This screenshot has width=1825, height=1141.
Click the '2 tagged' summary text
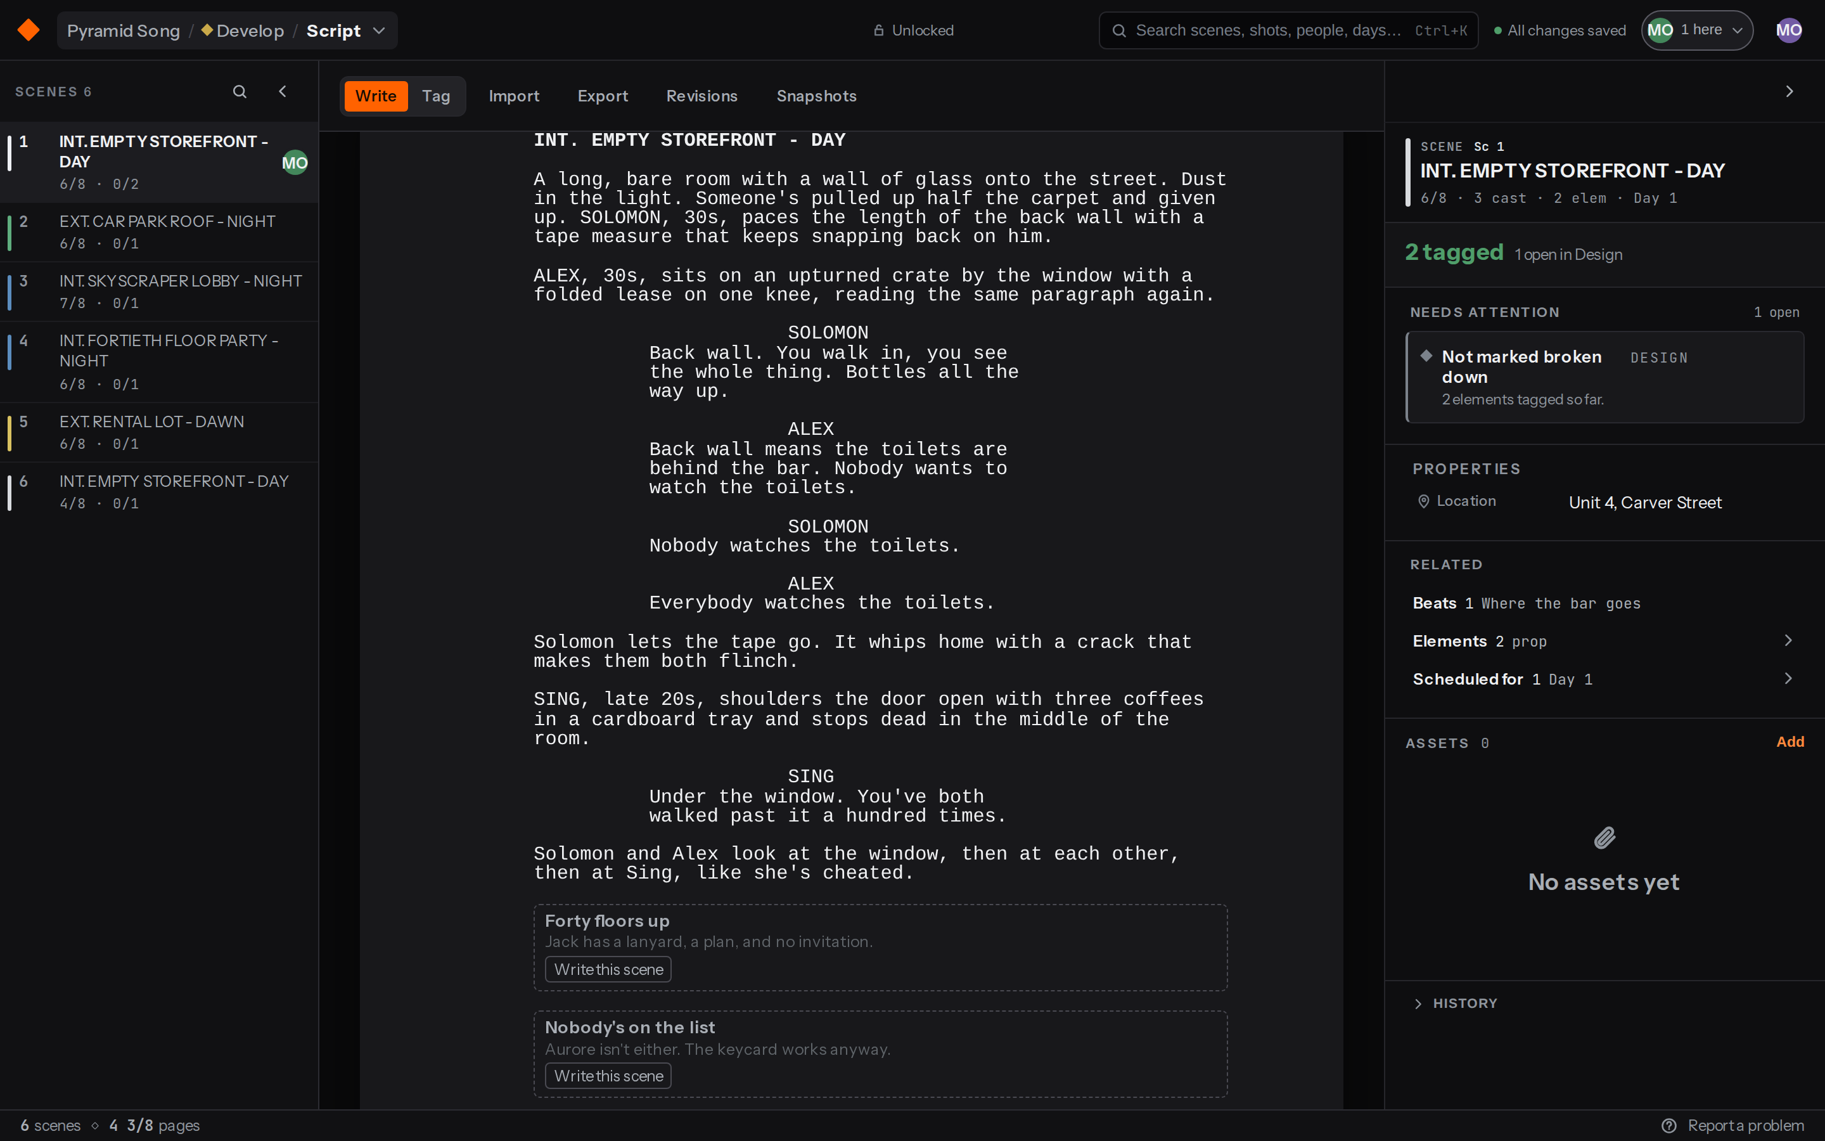tap(1454, 252)
